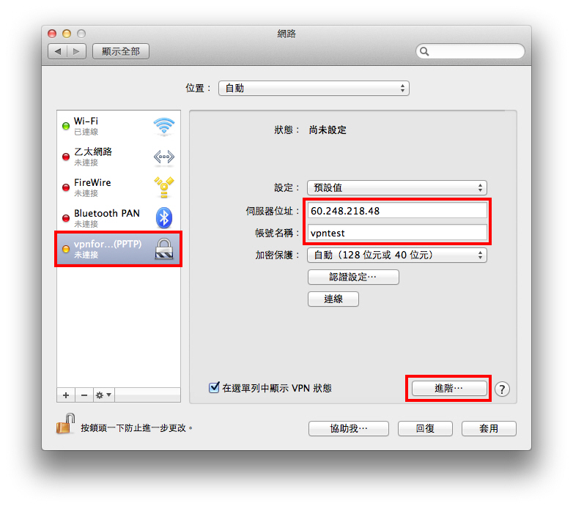Select the vpnfor...(PPTP) VPN lock icon

tap(164, 249)
